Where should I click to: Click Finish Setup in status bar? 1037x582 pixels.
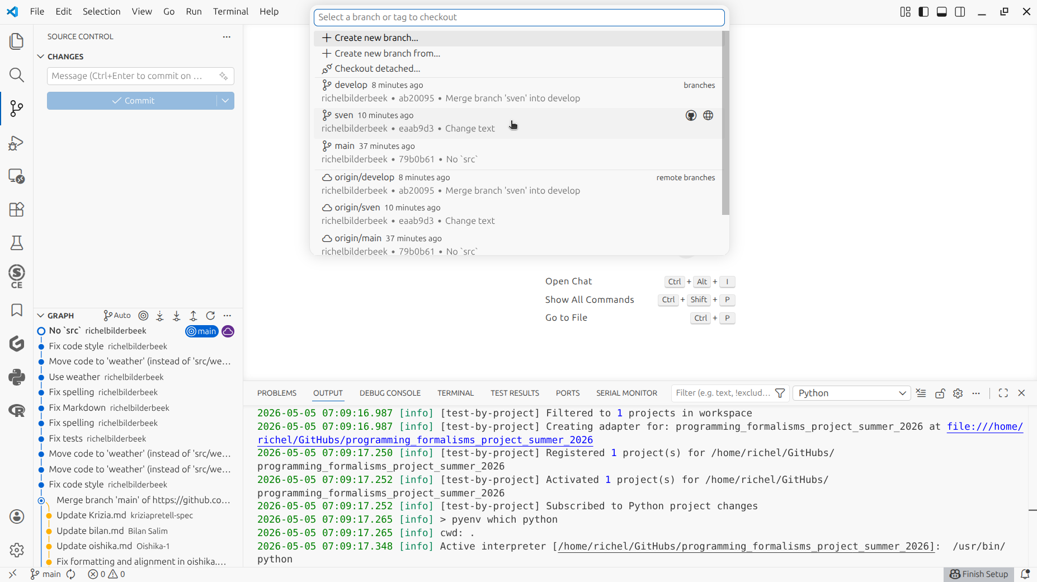click(x=979, y=574)
